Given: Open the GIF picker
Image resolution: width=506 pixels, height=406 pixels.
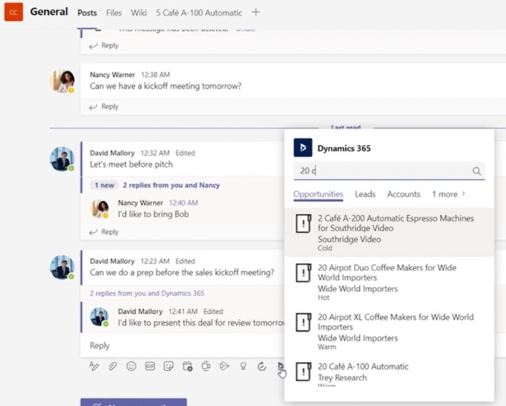Looking at the screenshot, I should coord(150,366).
